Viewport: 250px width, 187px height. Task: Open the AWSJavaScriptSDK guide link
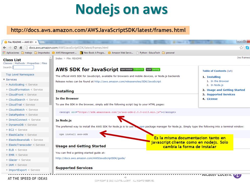point(90,158)
